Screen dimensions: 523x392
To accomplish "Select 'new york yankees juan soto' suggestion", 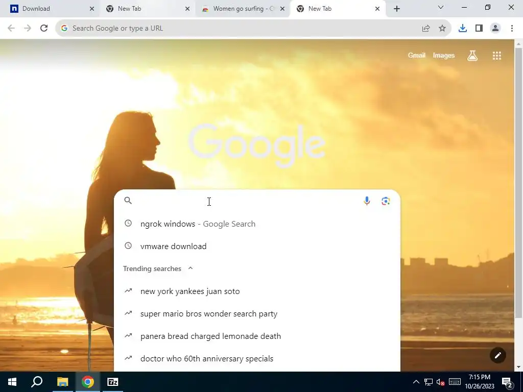I will tap(257, 291).
